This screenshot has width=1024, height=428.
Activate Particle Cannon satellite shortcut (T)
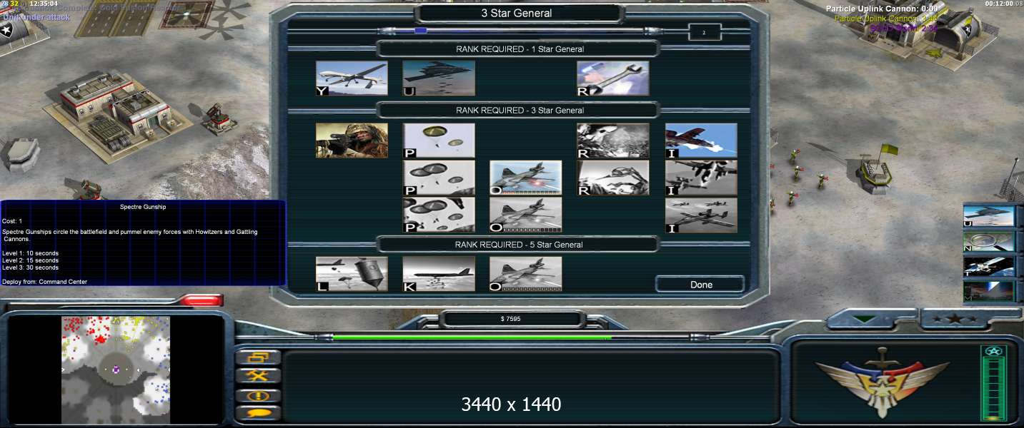(988, 267)
